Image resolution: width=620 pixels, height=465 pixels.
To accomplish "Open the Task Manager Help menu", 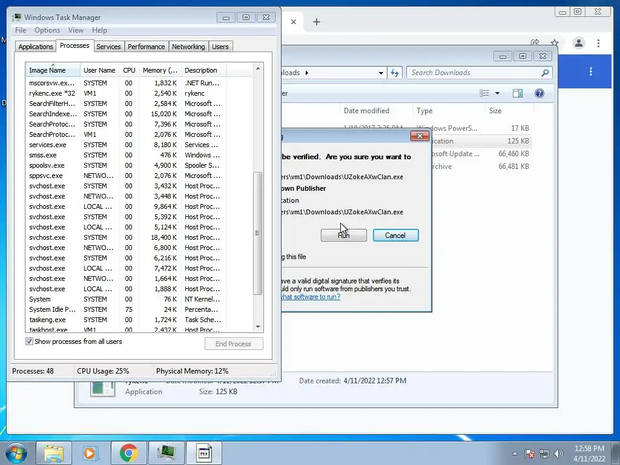I will (x=99, y=30).
